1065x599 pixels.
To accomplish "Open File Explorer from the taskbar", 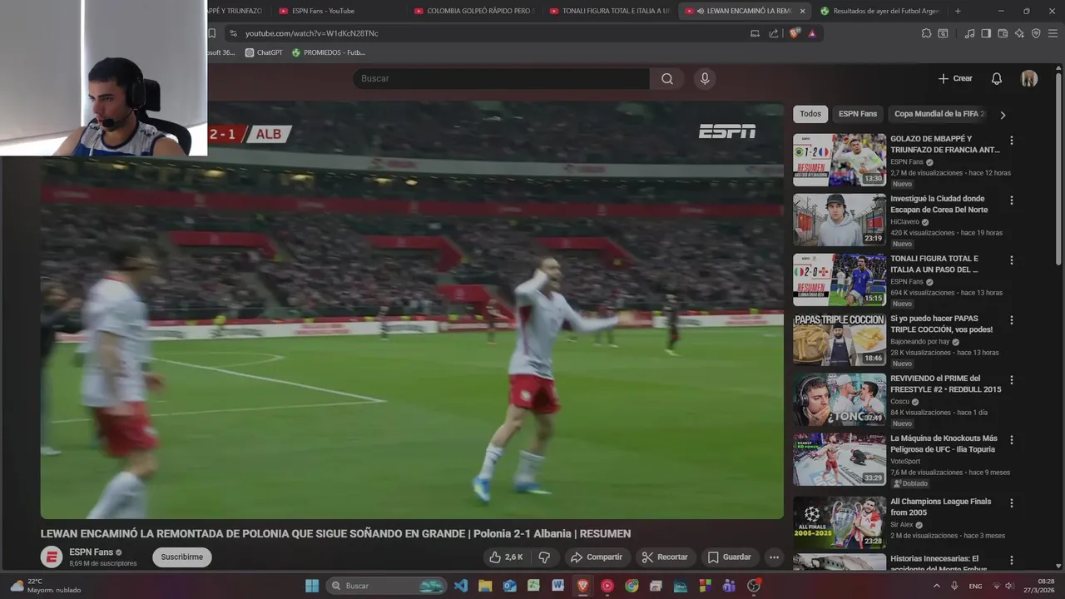I will pos(485,586).
